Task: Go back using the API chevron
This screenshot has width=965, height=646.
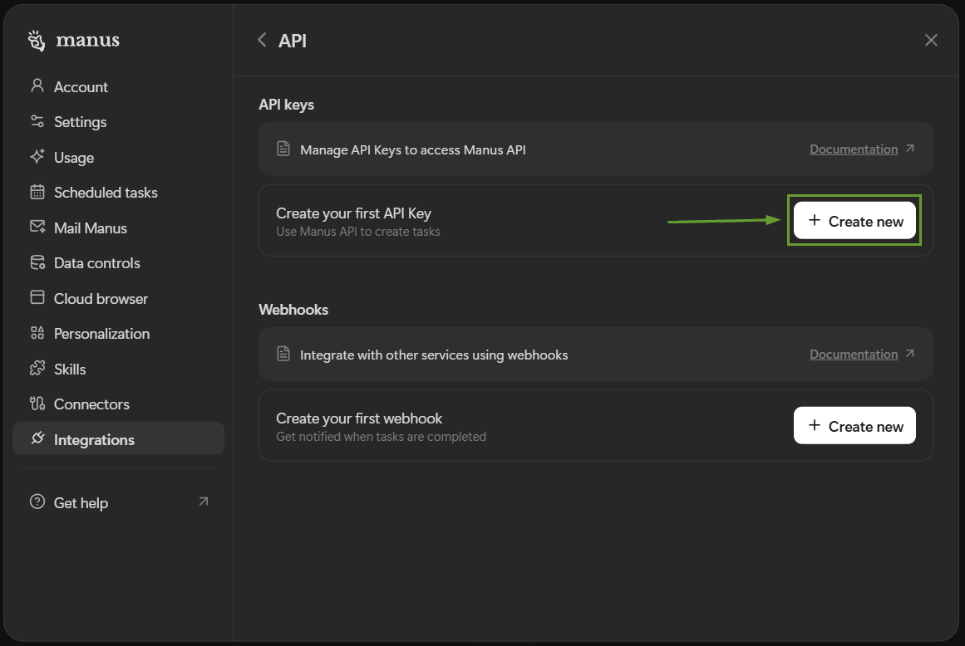Action: pyautogui.click(x=262, y=40)
